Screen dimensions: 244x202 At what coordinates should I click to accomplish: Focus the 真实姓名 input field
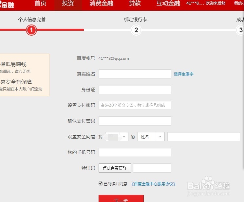click(x=135, y=74)
